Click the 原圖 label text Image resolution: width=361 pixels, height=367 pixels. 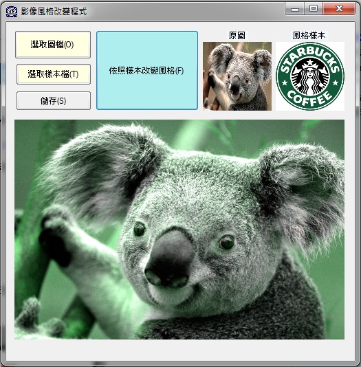tap(237, 36)
